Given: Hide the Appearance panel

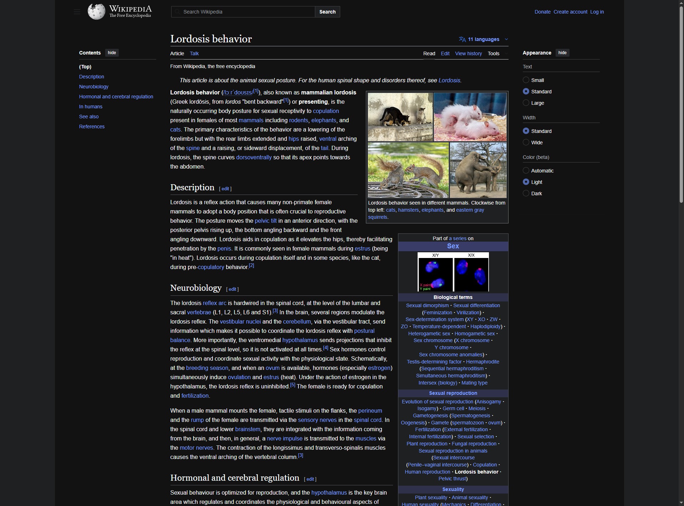Looking at the screenshot, I should click(x=562, y=53).
